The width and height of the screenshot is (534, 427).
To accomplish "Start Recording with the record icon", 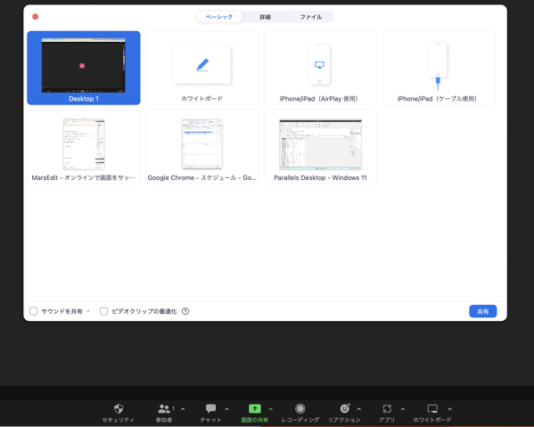I will pyautogui.click(x=300, y=408).
